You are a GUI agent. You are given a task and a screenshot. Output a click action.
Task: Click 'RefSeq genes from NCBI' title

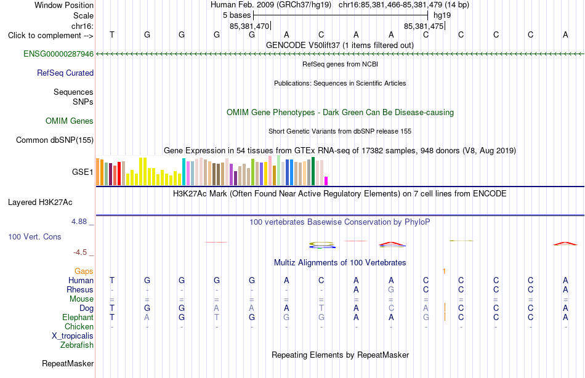(341, 64)
